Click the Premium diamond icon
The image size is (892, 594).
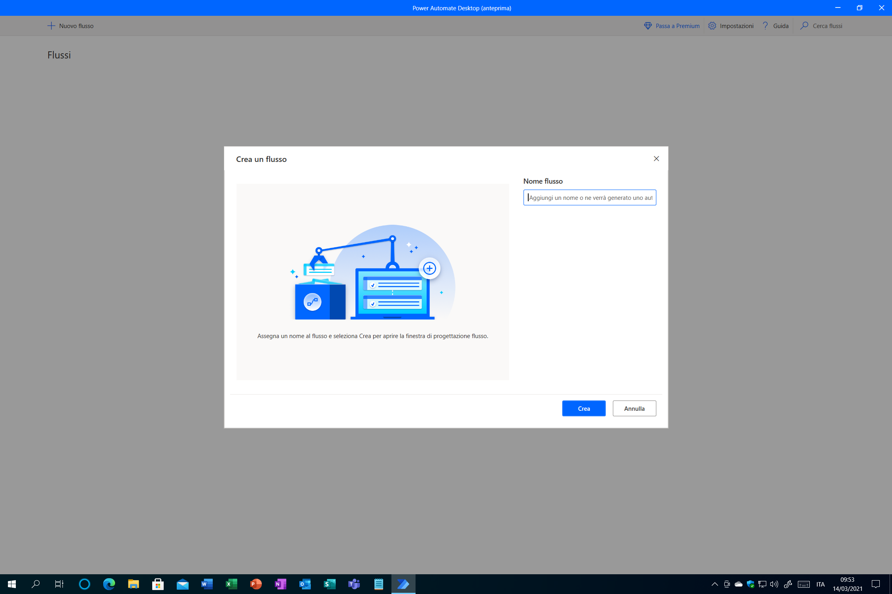pyautogui.click(x=648, y=26)
